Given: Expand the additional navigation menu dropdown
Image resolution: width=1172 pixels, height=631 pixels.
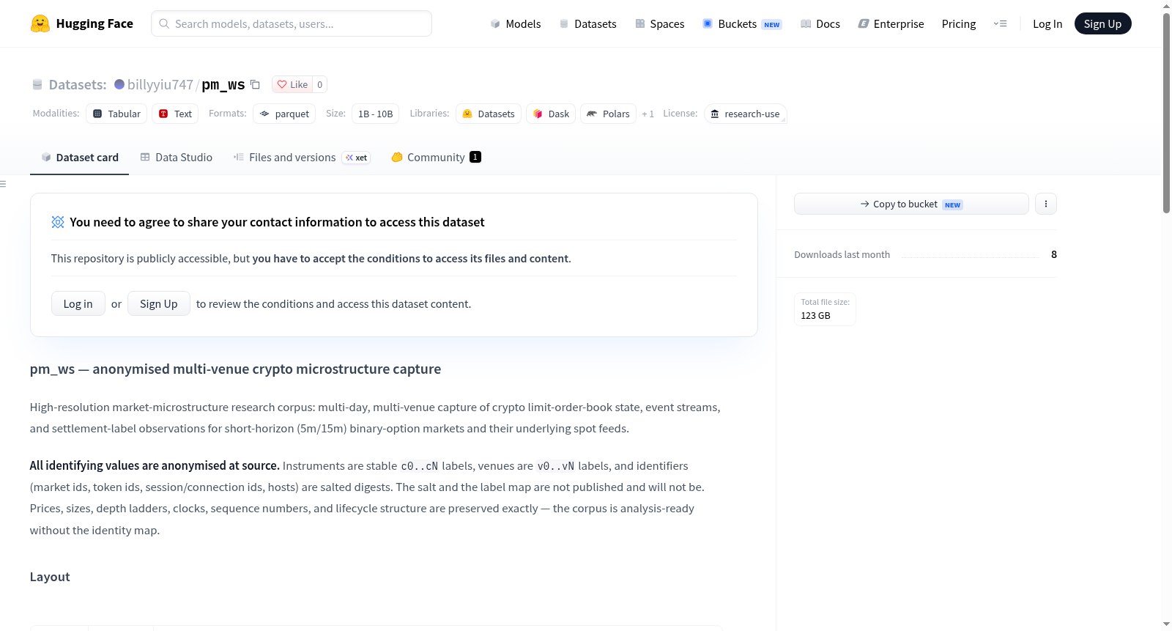Looking at the screenshot, I should (1000, 23).
